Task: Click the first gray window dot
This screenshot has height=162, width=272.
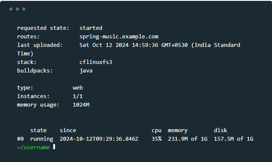Action: tap(11, 9)
